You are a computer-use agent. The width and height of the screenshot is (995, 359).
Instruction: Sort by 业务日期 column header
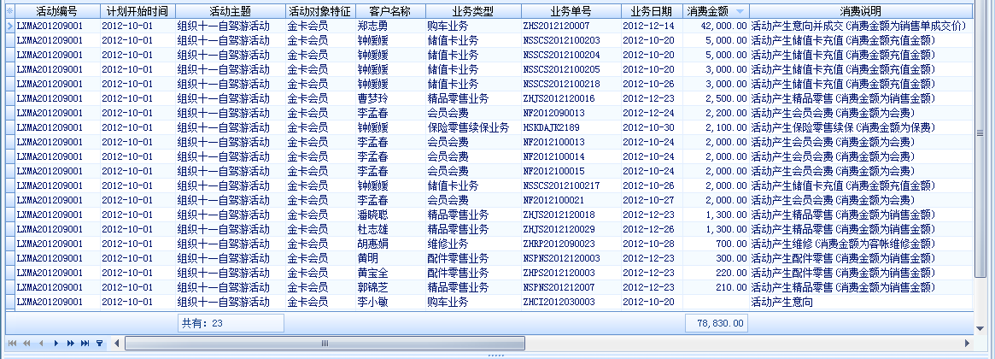652,11
